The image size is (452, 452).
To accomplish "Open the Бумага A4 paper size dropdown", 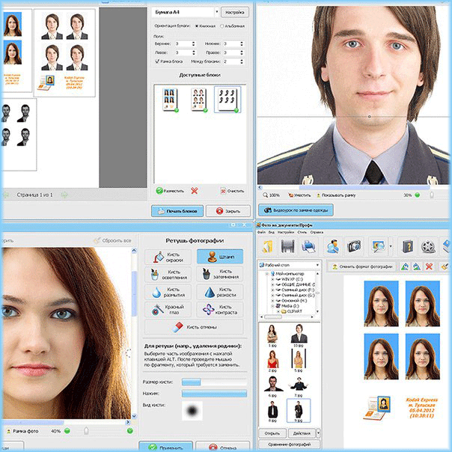I will click(216, 12).
